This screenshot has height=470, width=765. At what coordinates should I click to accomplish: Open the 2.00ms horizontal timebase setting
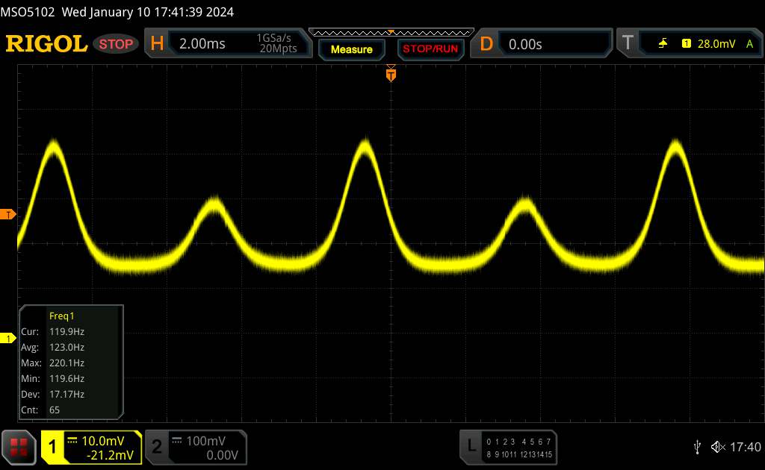pyautogui.click(x=202, y=44)
